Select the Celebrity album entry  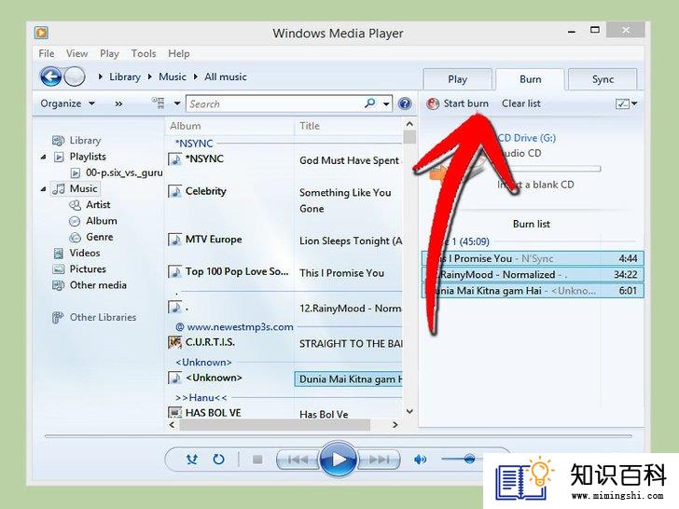point(206,191)
